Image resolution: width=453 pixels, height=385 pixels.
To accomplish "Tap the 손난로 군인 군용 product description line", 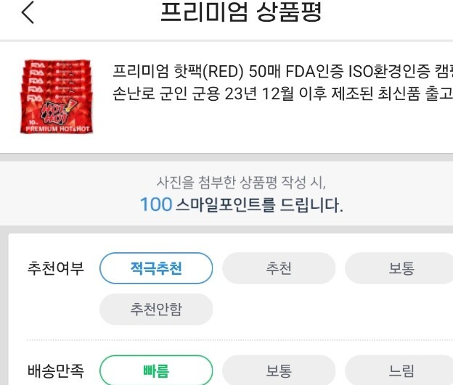I will [282, 94].
